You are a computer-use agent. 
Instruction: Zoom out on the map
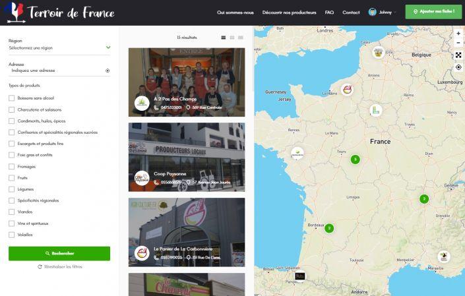click(x=458, y=43)
